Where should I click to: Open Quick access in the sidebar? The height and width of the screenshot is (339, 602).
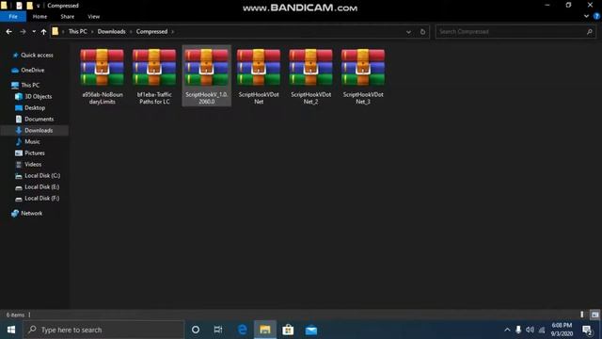tap(37, 55)
